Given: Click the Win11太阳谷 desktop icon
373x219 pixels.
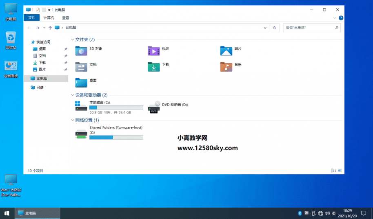Looking at the screenshot, I should tap(11, 186).
